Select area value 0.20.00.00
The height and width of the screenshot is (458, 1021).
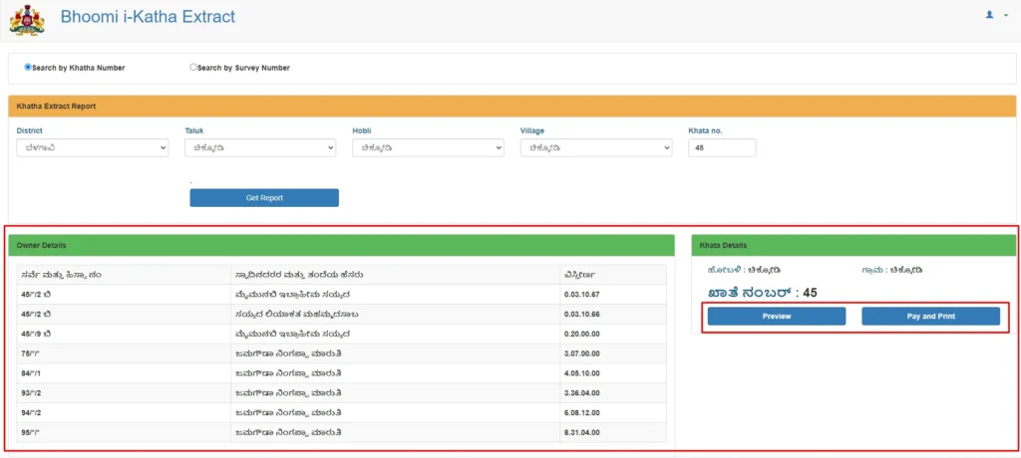click(x=582, y=334)
